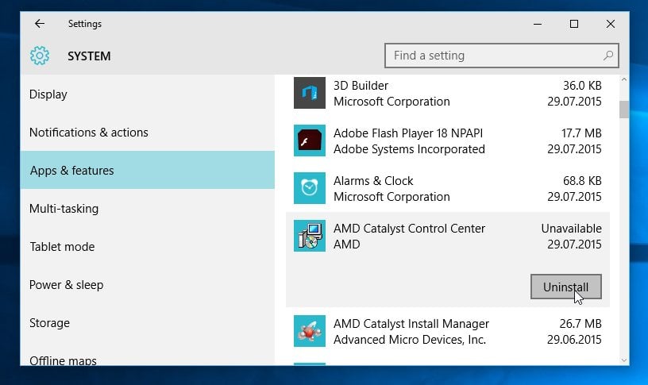The image size is (648, 385).
Task: Click the search magnifier icon
Action: pos(608,56)
